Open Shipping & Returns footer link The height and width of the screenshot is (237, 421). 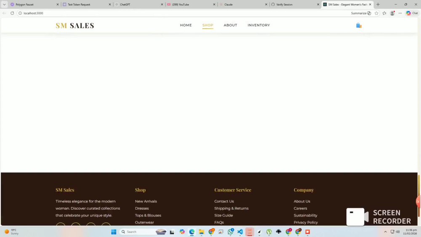[231, 208]
